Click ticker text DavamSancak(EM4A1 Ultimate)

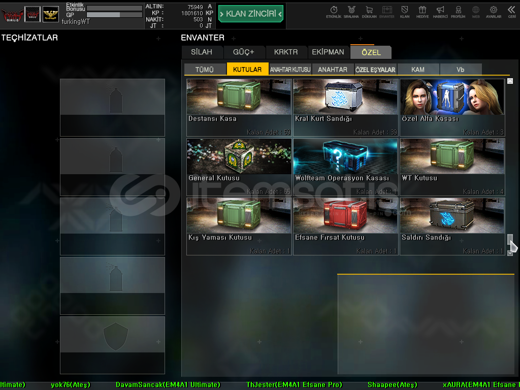pos(168,385)
